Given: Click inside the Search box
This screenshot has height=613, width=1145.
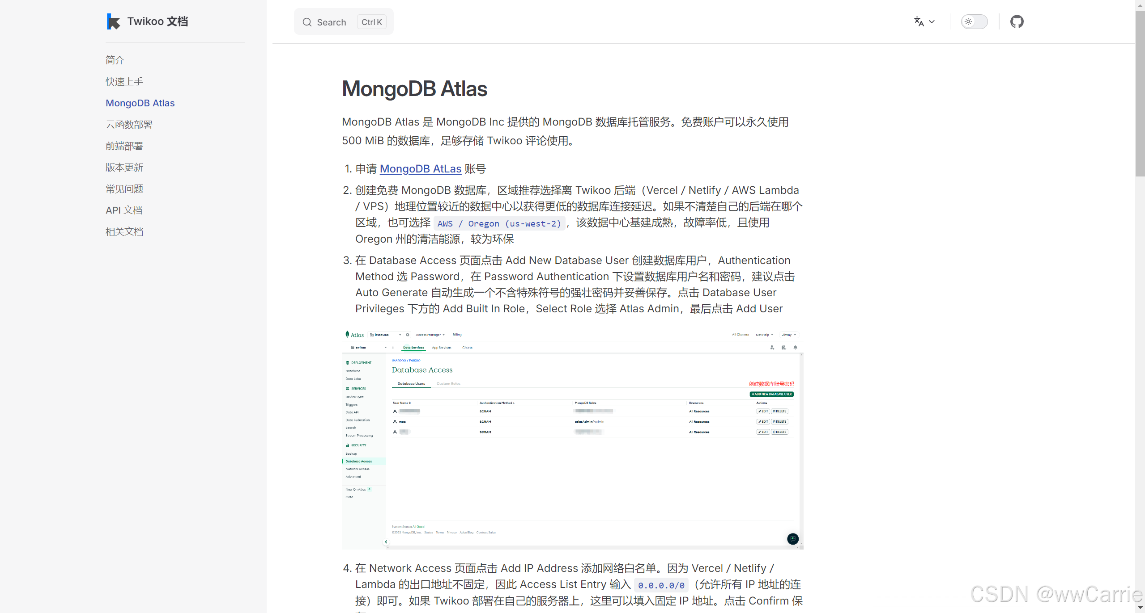Looking at the screenshot, I should click(332, 22).
